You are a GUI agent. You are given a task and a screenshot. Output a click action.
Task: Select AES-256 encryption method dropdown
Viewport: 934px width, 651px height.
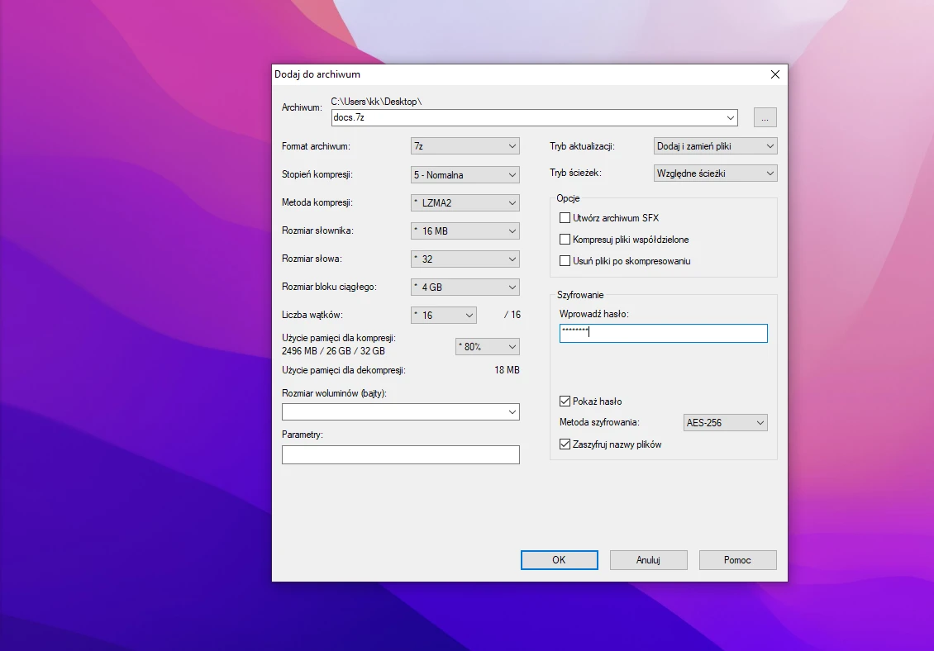[726, 423]
